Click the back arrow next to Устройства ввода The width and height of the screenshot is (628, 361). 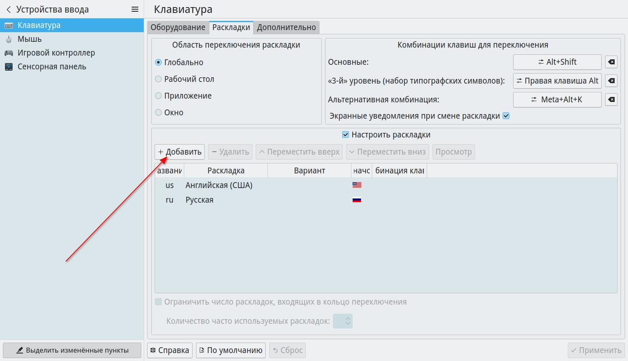point(8,10)
